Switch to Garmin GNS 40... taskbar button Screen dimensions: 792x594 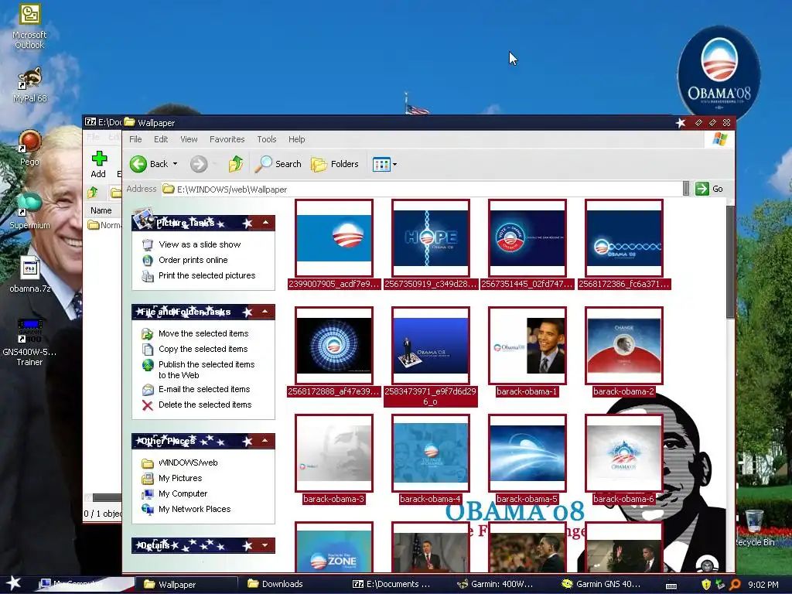pyautogui.click(x=601, y=584)
